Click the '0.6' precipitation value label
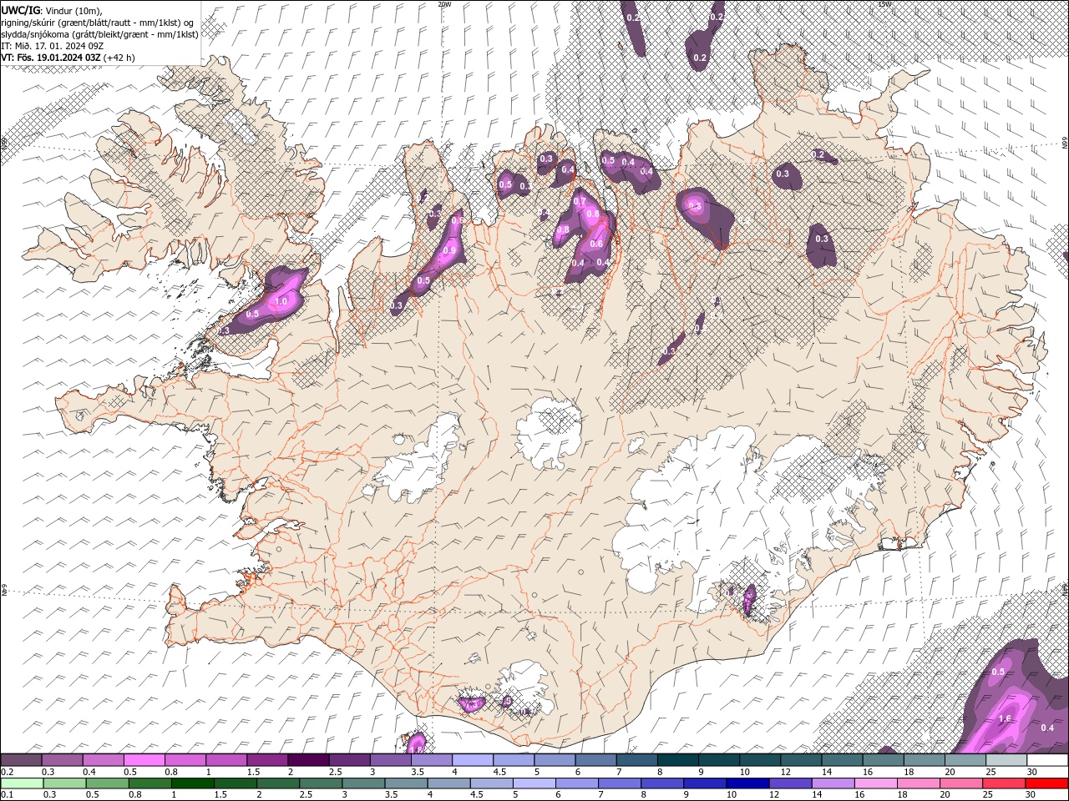The height and width of the screenshot is (801, 1069). [x=596, y=244]
